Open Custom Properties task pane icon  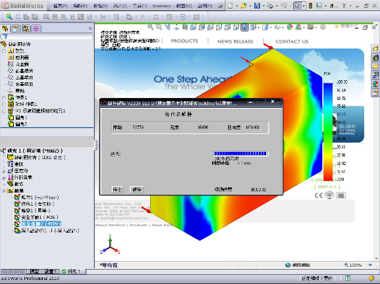click(x=375, y=93)
